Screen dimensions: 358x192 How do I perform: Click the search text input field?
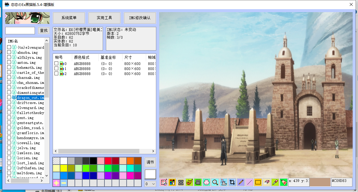20,30
